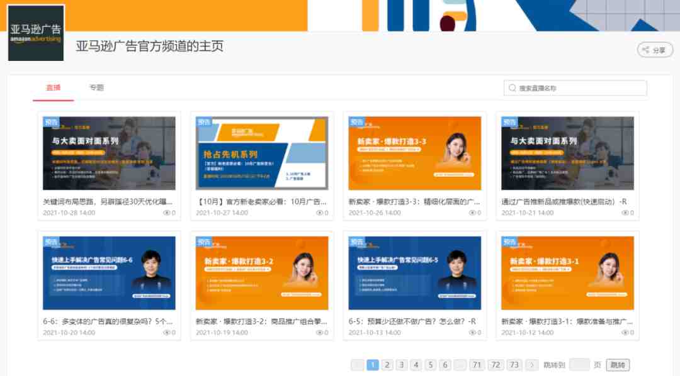Open the 快速上手6-5 thumbnail

414,273
